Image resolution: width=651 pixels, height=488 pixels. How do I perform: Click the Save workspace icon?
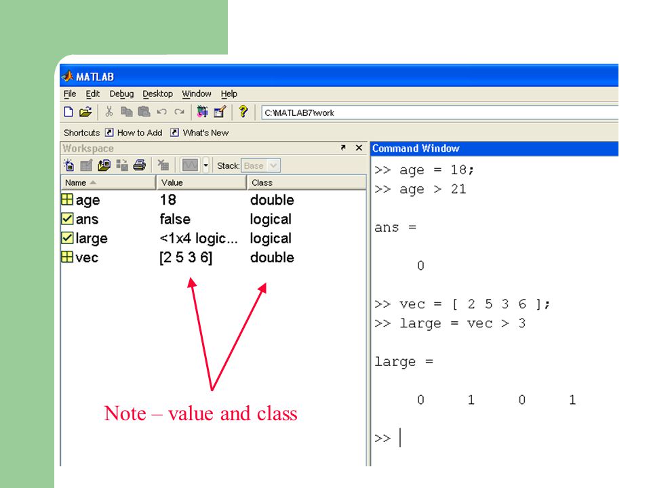pos(122,165)
